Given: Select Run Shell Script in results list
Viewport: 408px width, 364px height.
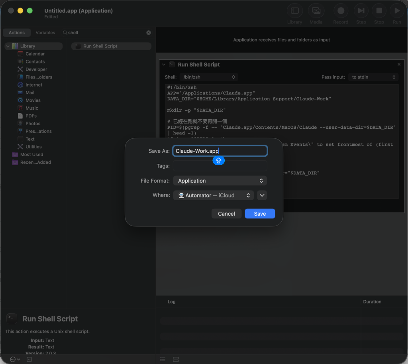Looking at the screenshot, I should [x=112, y=46].
